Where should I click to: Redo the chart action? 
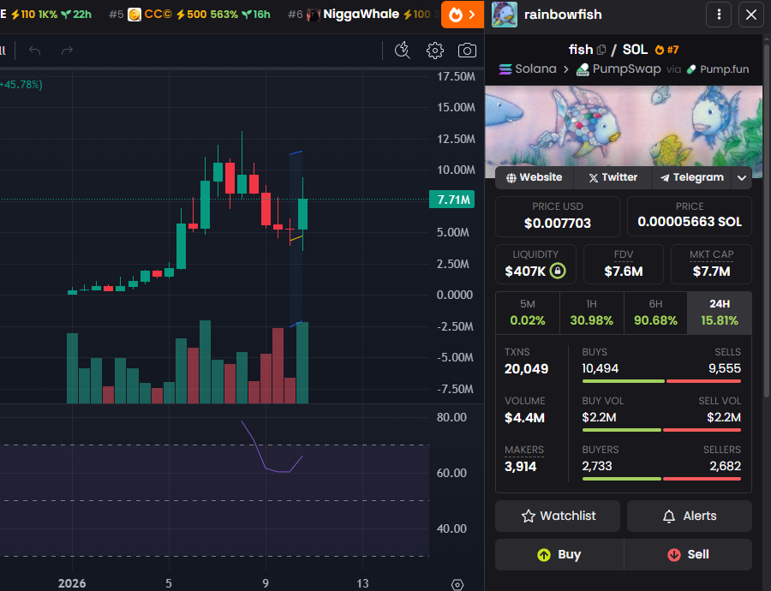pos(67,51)
